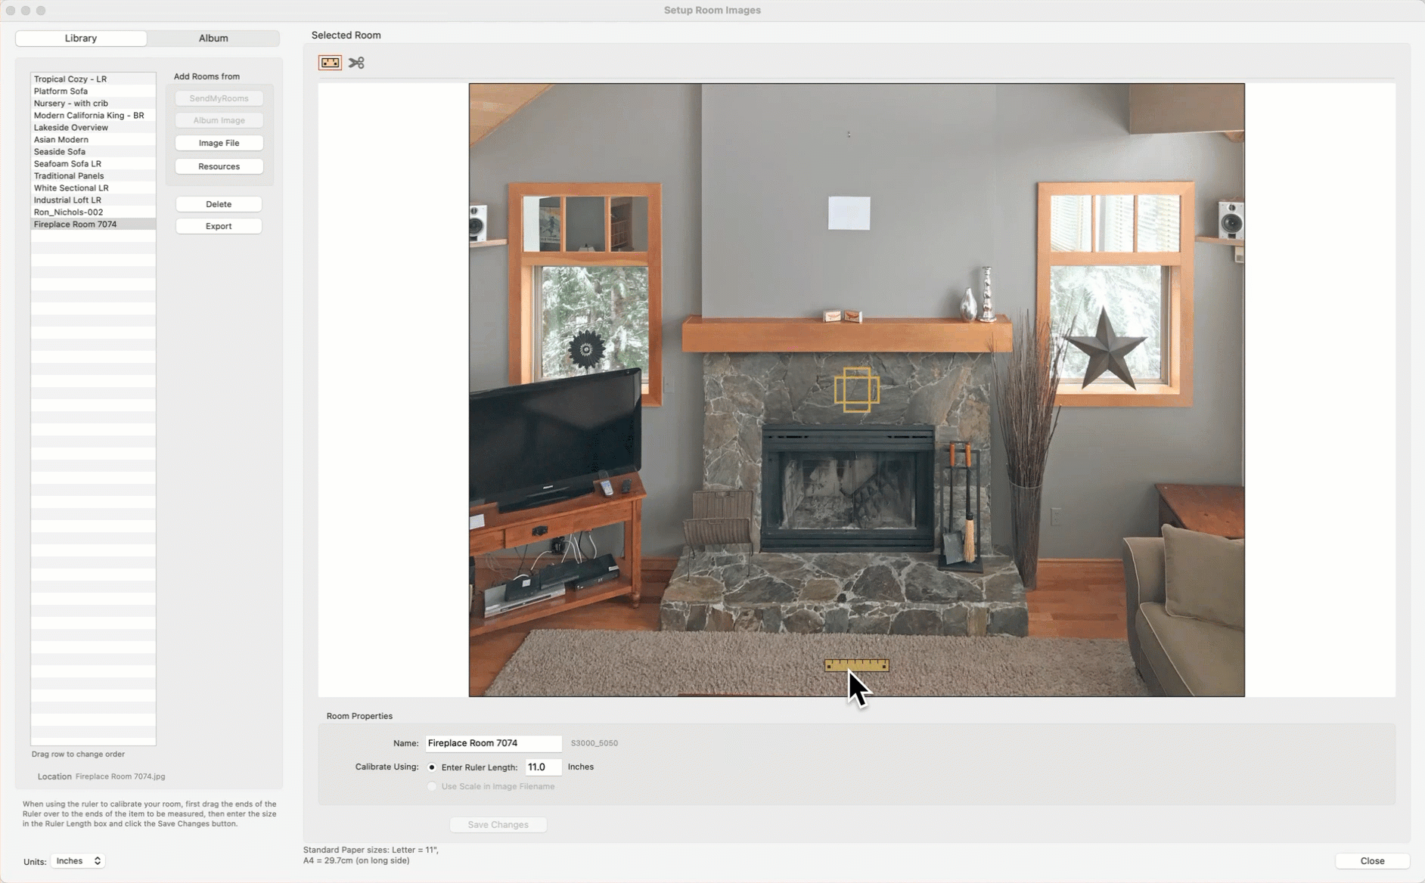Select the ruler calibration tool icon
The width and height of the screenshot is (1425, 883).
tap(330, 63)
